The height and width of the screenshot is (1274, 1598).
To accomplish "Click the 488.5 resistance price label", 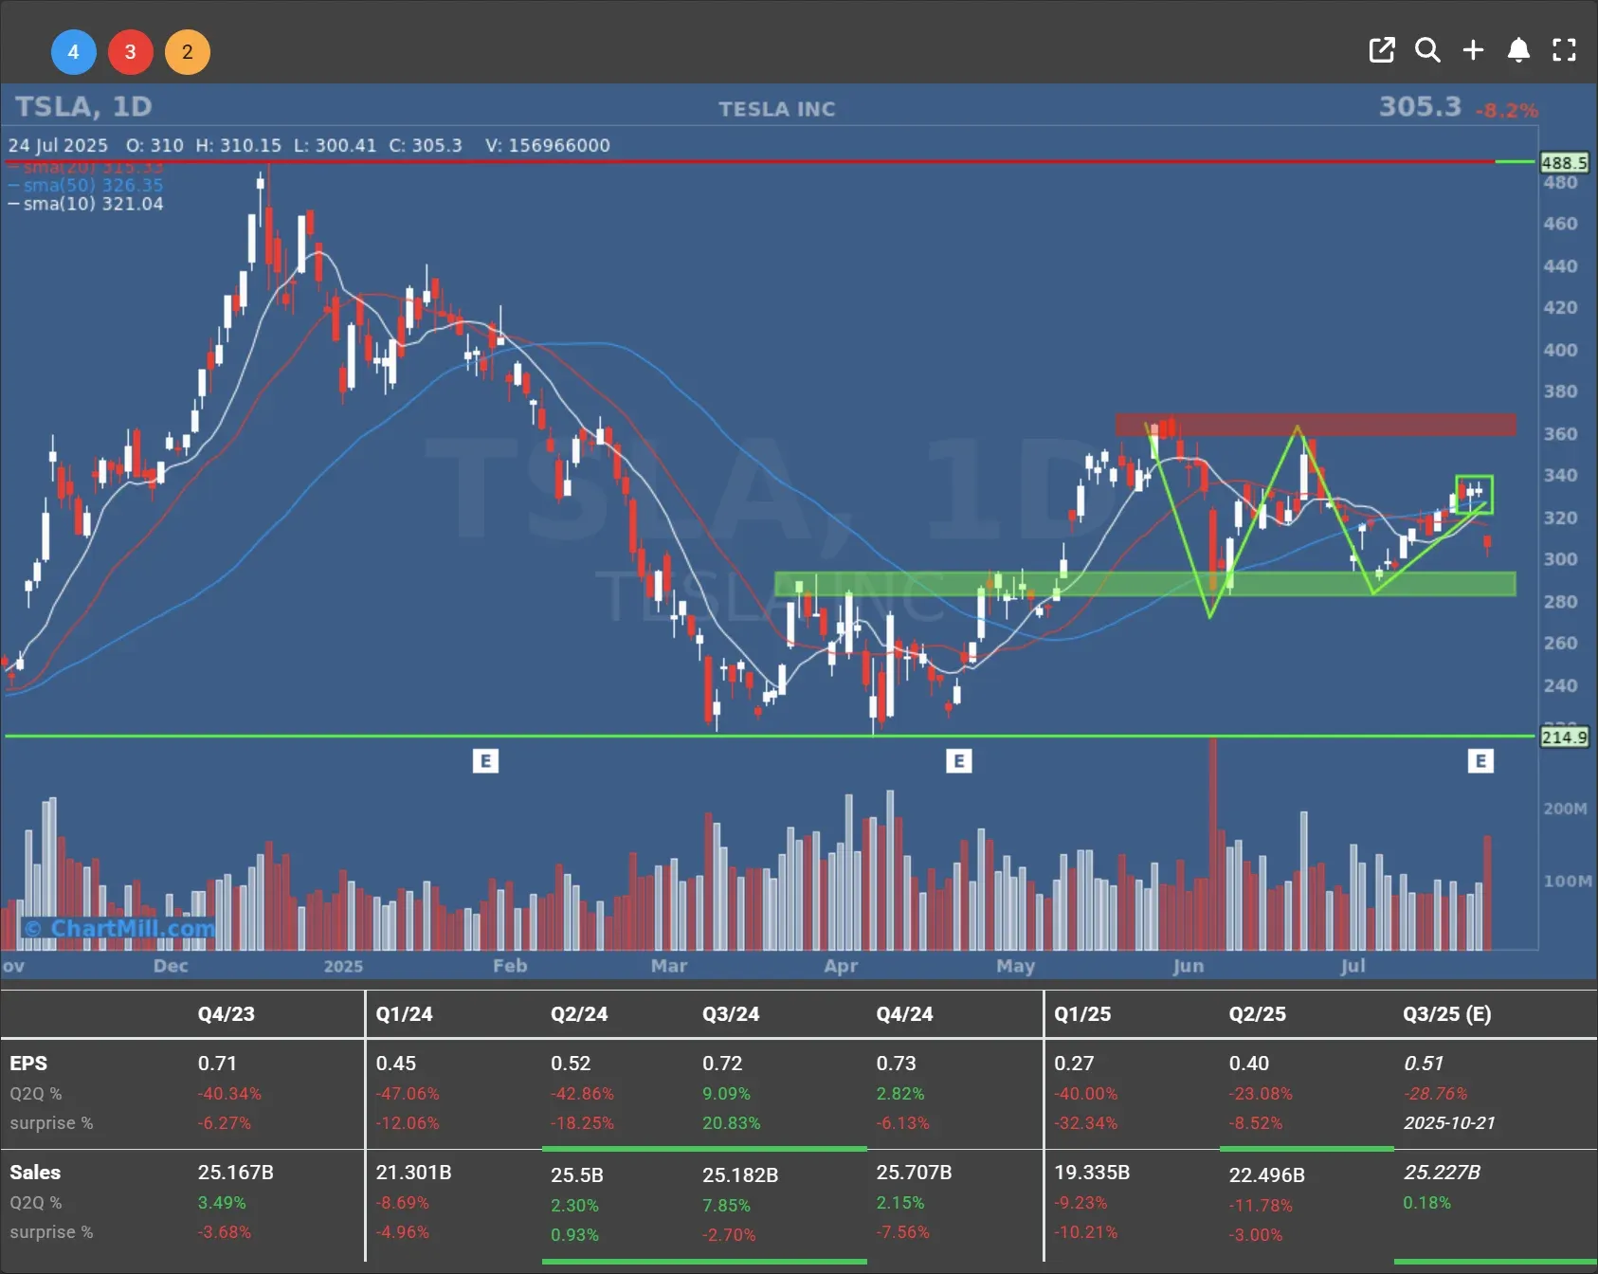I will [1564, 163].
